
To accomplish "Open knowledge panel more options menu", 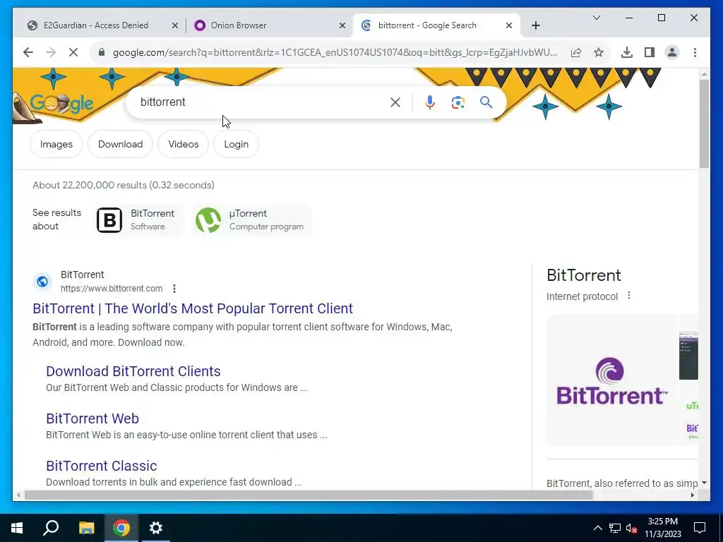I will pyautogui.click(x=629, y=296).
